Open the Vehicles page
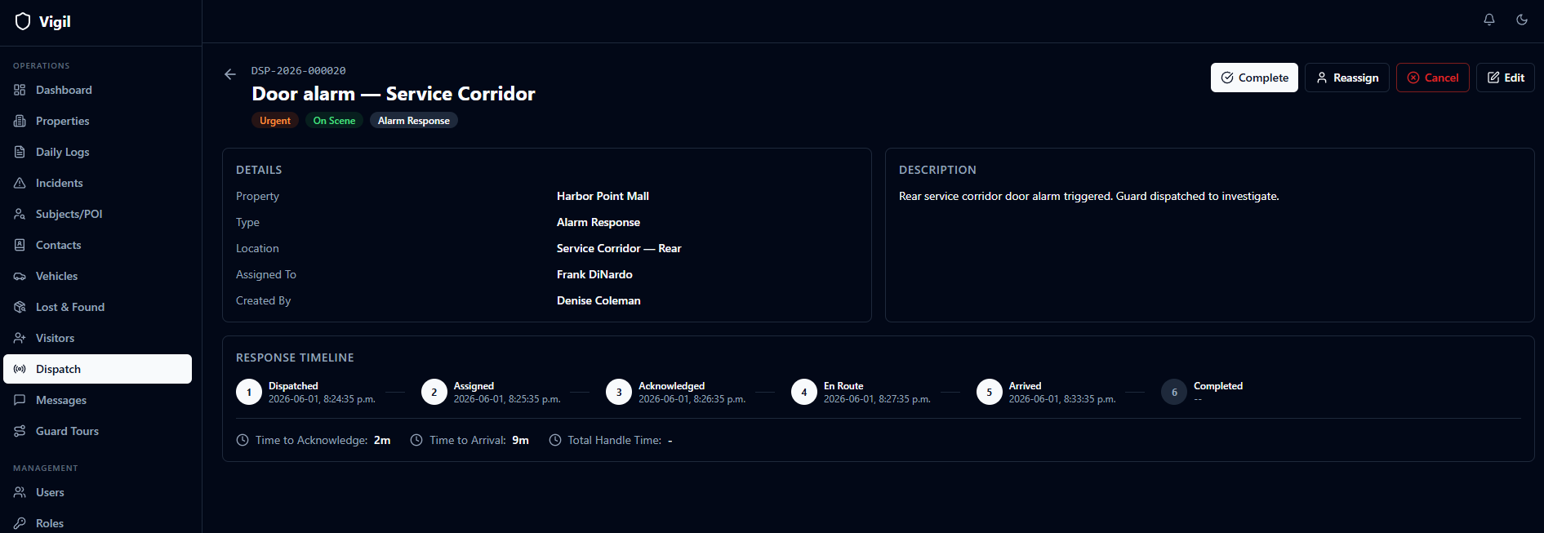This screenshot has height=533, width=1544. click(x=97, y=276)
